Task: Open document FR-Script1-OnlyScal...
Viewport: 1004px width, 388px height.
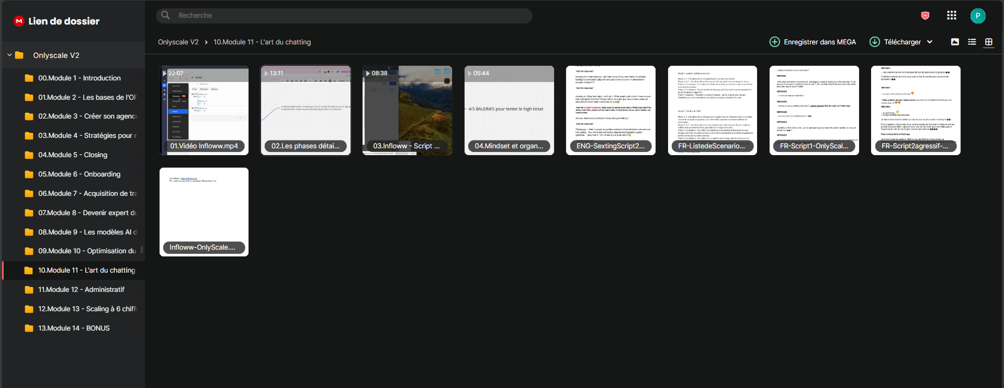Action: (814, 110)
